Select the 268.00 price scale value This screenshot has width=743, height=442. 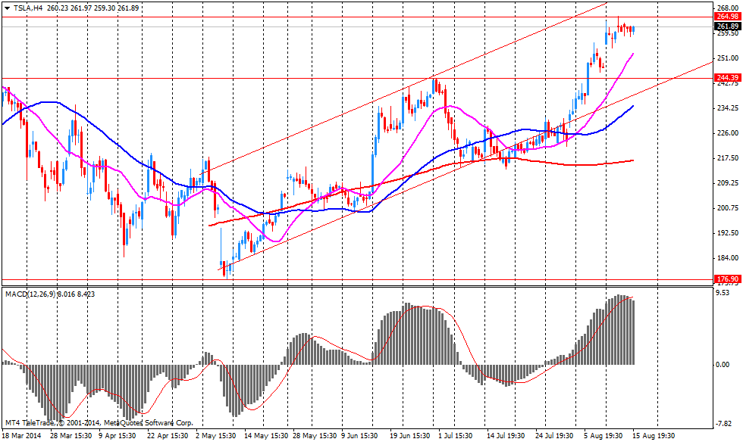(x=729, y=8)
